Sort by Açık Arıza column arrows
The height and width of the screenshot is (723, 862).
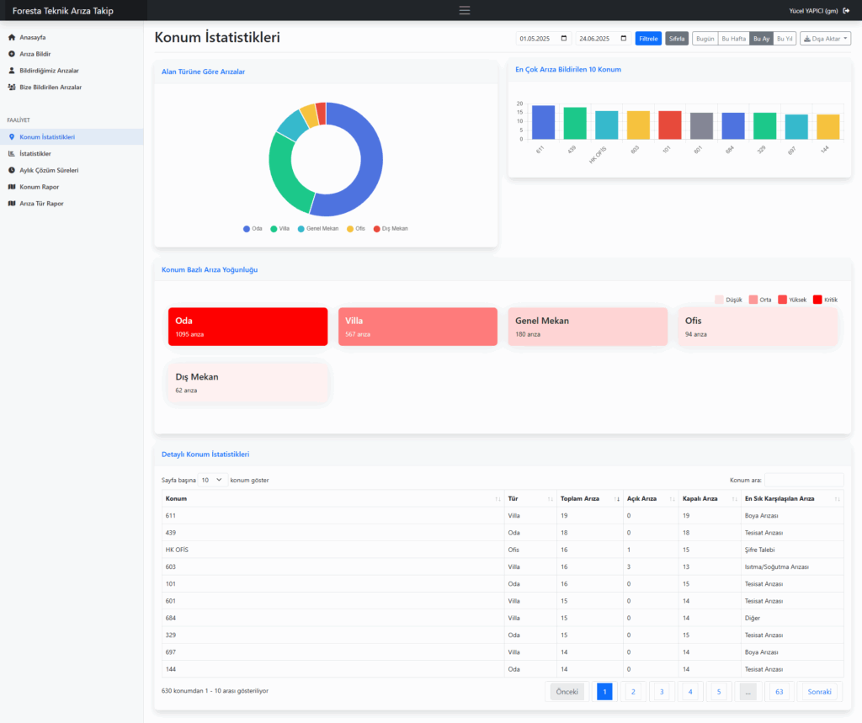[672, 498]
